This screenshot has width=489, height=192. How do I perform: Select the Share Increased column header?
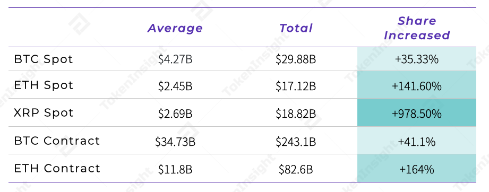tap(417, 28)
